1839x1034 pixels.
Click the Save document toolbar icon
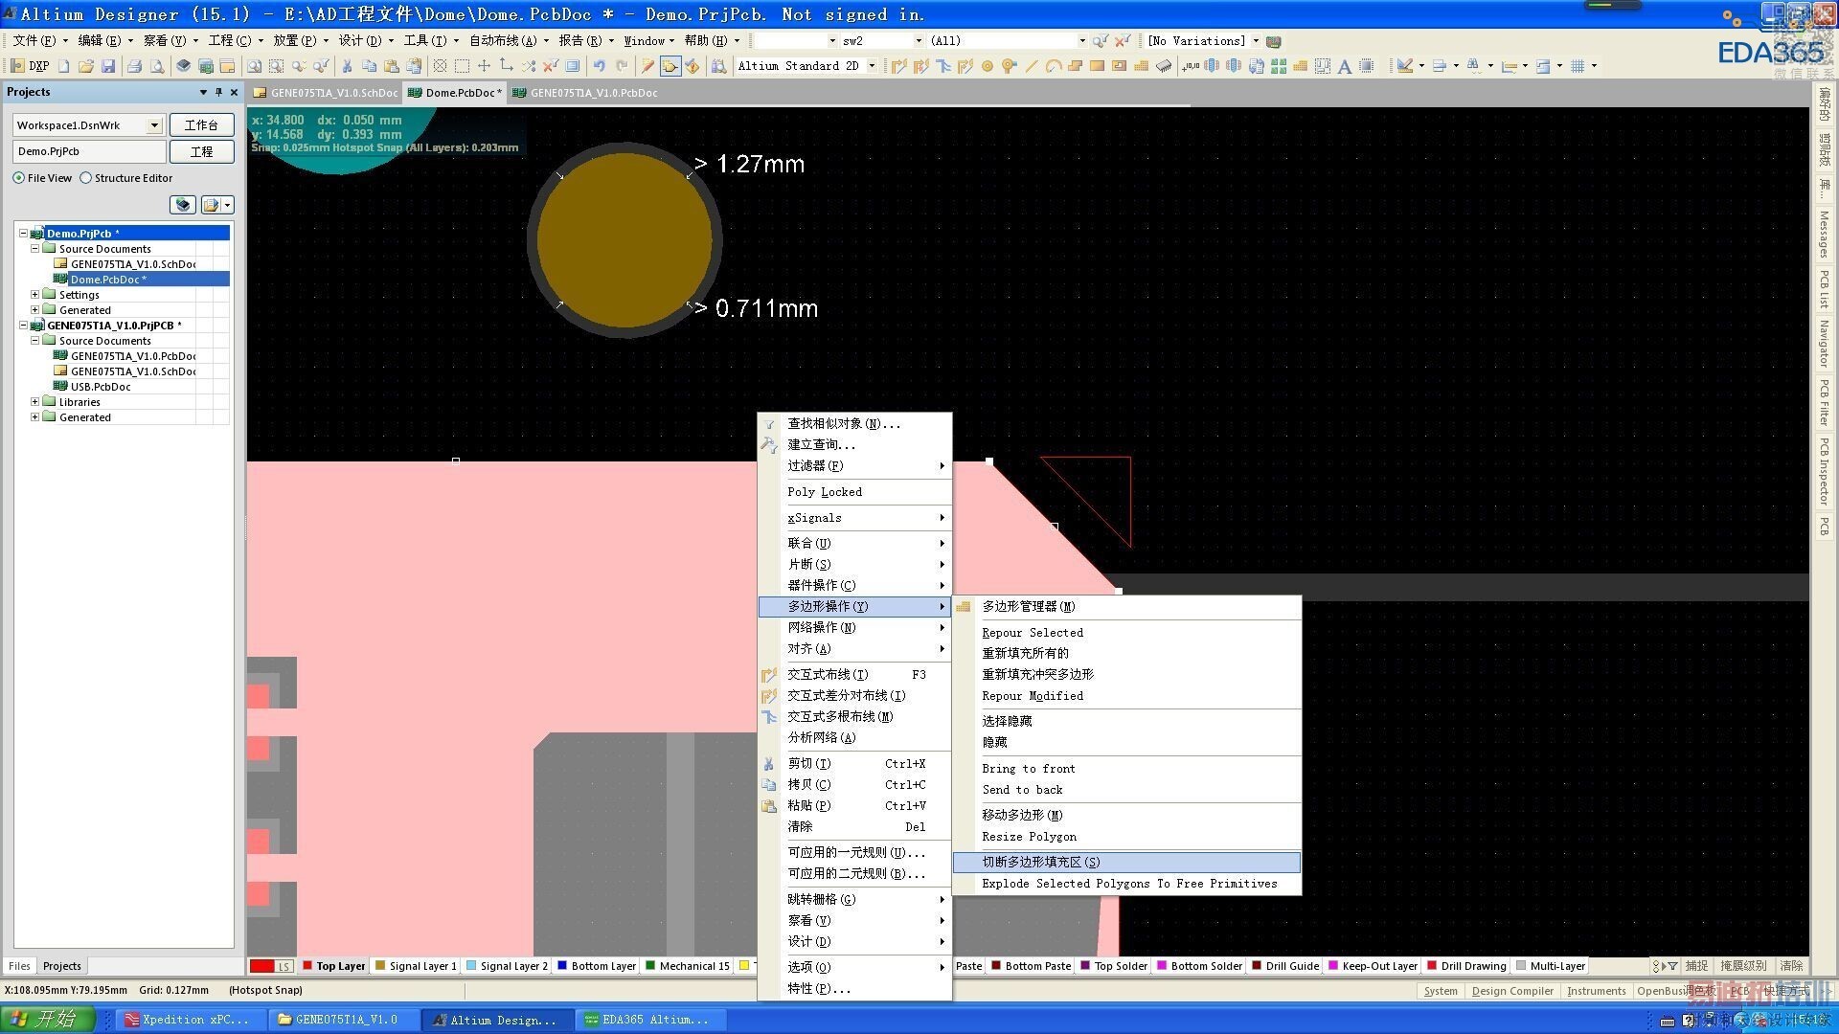108,66
